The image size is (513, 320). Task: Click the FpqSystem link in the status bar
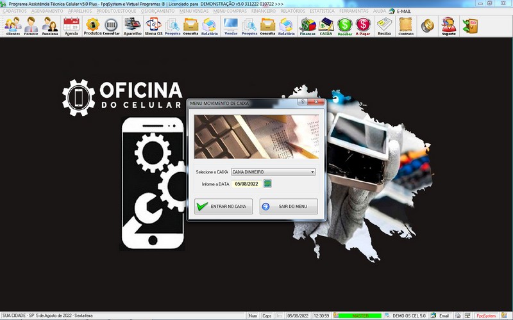point(486,316)
